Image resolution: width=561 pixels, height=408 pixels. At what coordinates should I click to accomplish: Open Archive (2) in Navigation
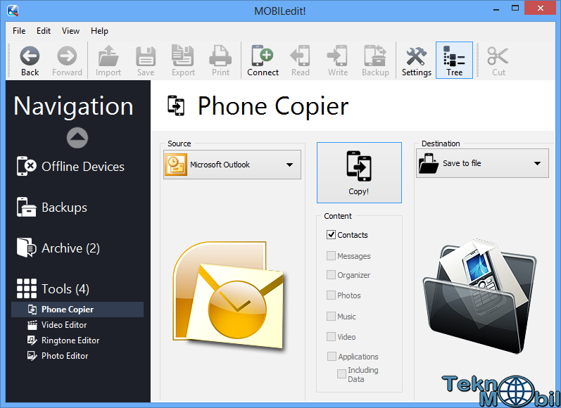58,248
